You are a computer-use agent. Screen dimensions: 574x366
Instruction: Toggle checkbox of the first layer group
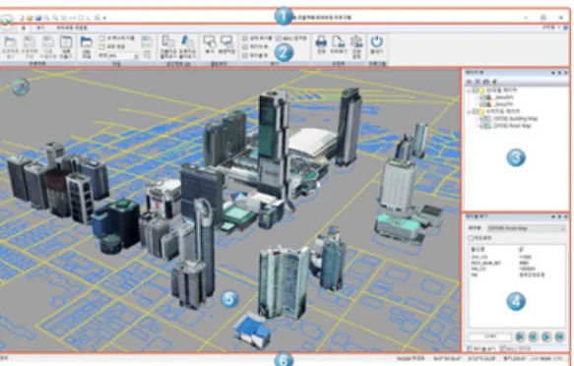(x=476, y=91)
